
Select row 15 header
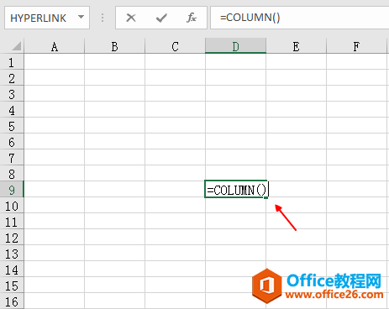point(12,285)
